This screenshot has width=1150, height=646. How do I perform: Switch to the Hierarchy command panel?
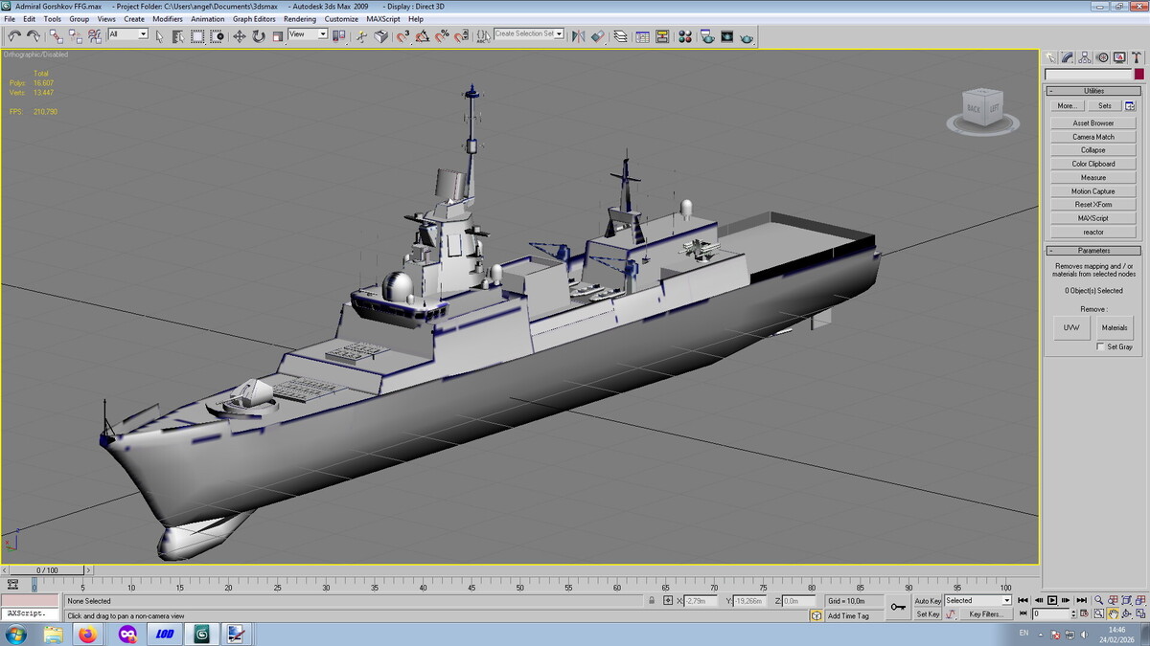tap(1086, 57)
